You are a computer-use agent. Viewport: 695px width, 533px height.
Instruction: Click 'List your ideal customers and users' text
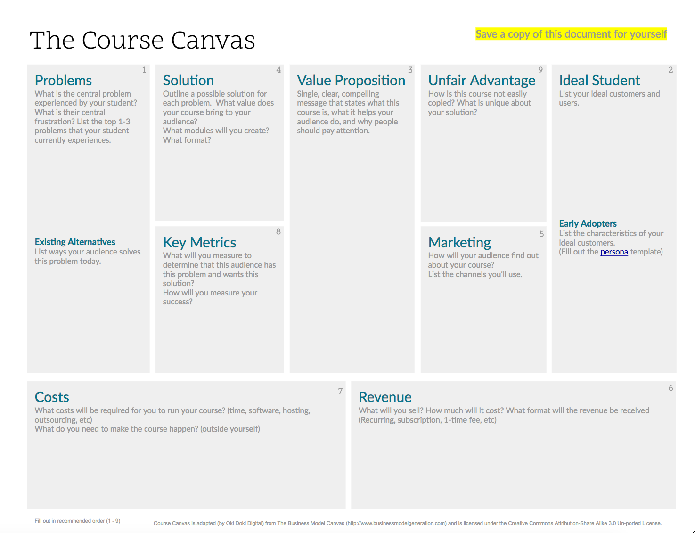coord(610,98)
